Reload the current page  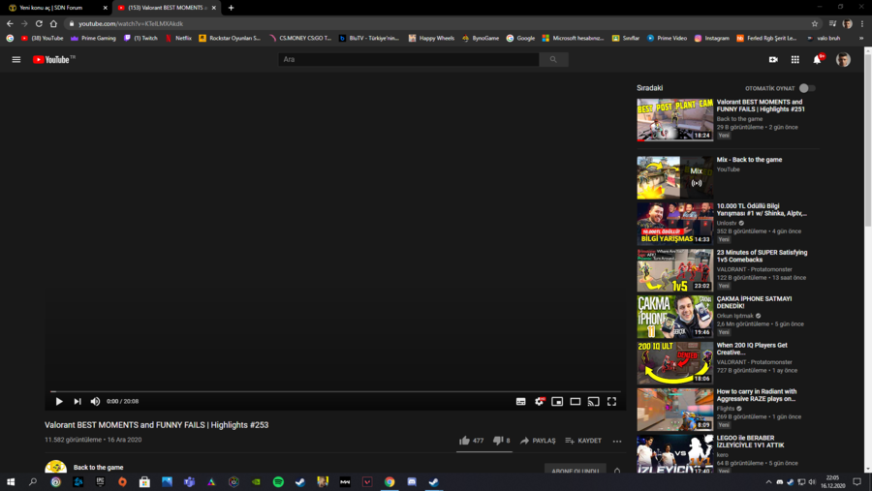coord(39,23)
